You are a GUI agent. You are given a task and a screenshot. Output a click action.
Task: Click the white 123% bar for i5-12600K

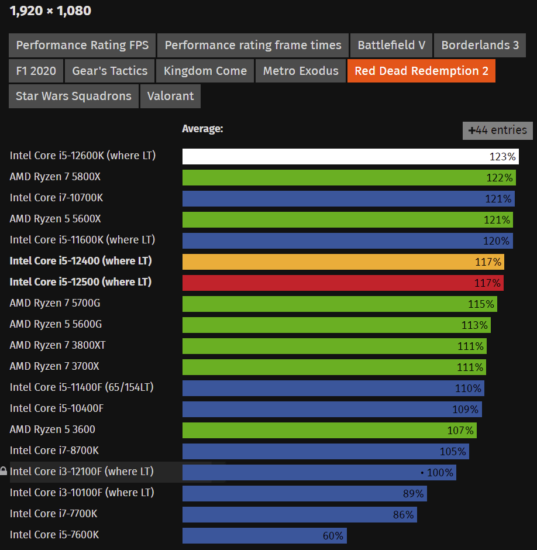(350, 156)
